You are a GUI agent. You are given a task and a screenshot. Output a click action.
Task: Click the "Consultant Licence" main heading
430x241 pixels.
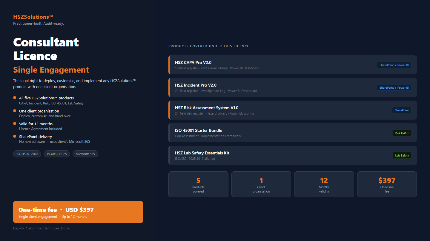tap(46, 49)
